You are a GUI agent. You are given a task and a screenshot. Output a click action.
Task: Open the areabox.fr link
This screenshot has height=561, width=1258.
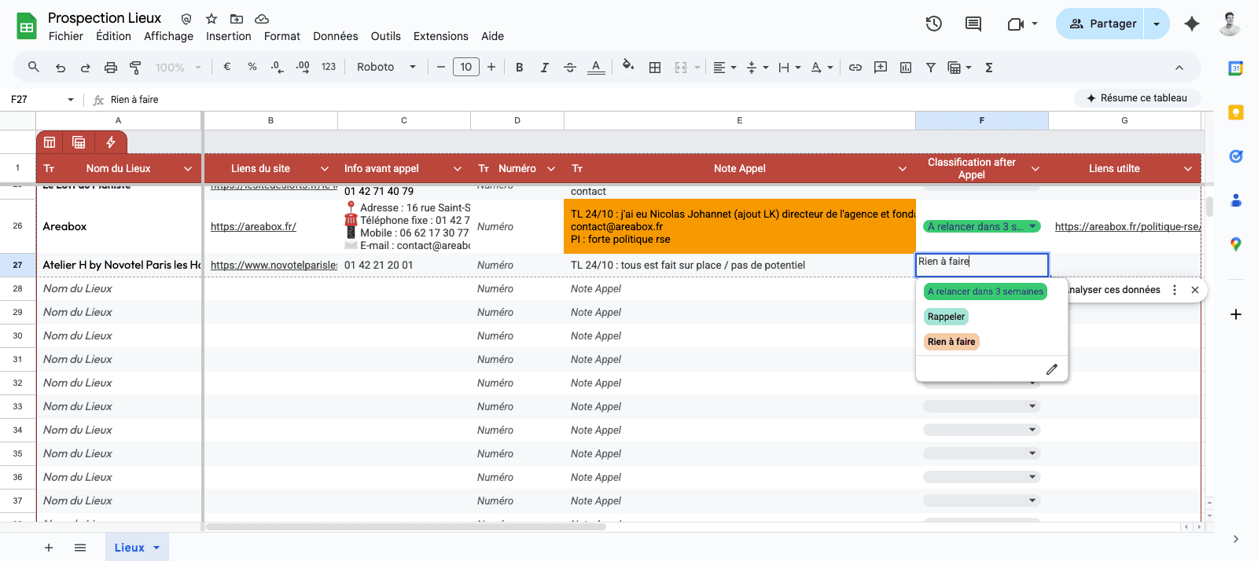[253, 226]
